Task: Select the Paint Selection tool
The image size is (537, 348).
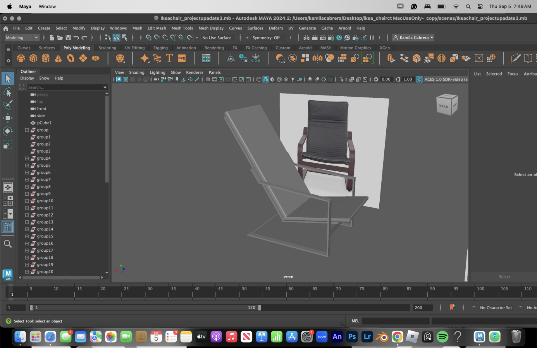Action: (x=8, y=105)
